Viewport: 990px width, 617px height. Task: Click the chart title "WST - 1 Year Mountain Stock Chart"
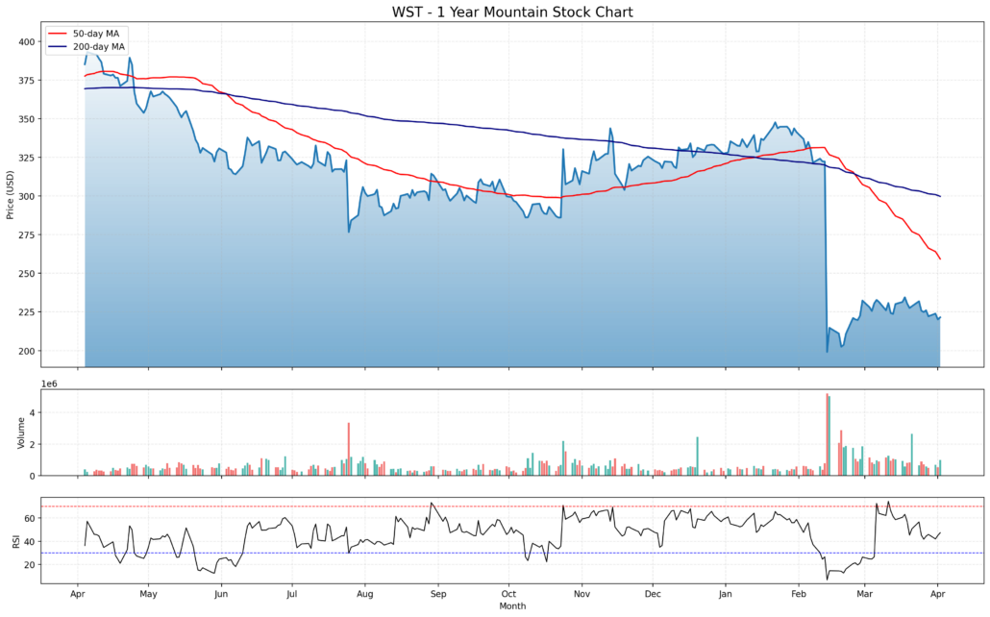coord(512,12)
